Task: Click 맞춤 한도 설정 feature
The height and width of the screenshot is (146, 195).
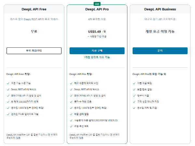Action: pos(144,90)
